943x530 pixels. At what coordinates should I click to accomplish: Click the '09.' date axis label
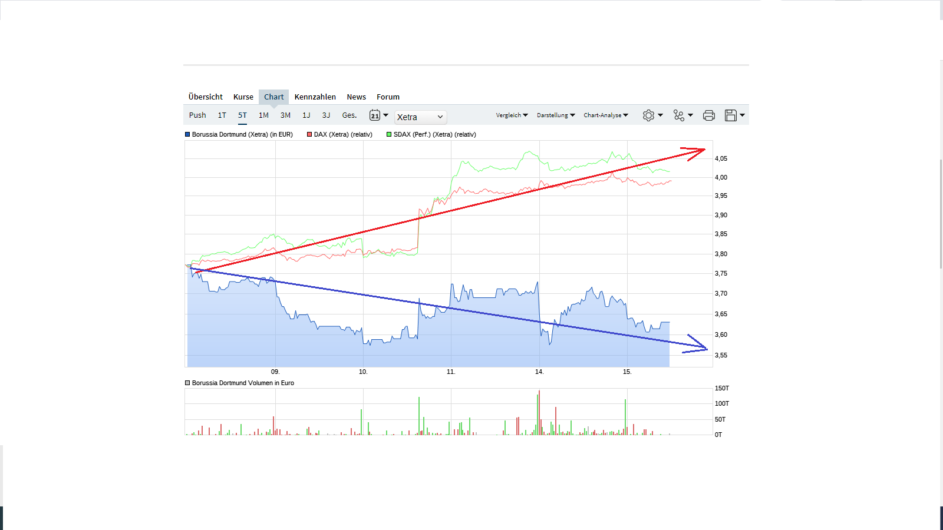275,372
